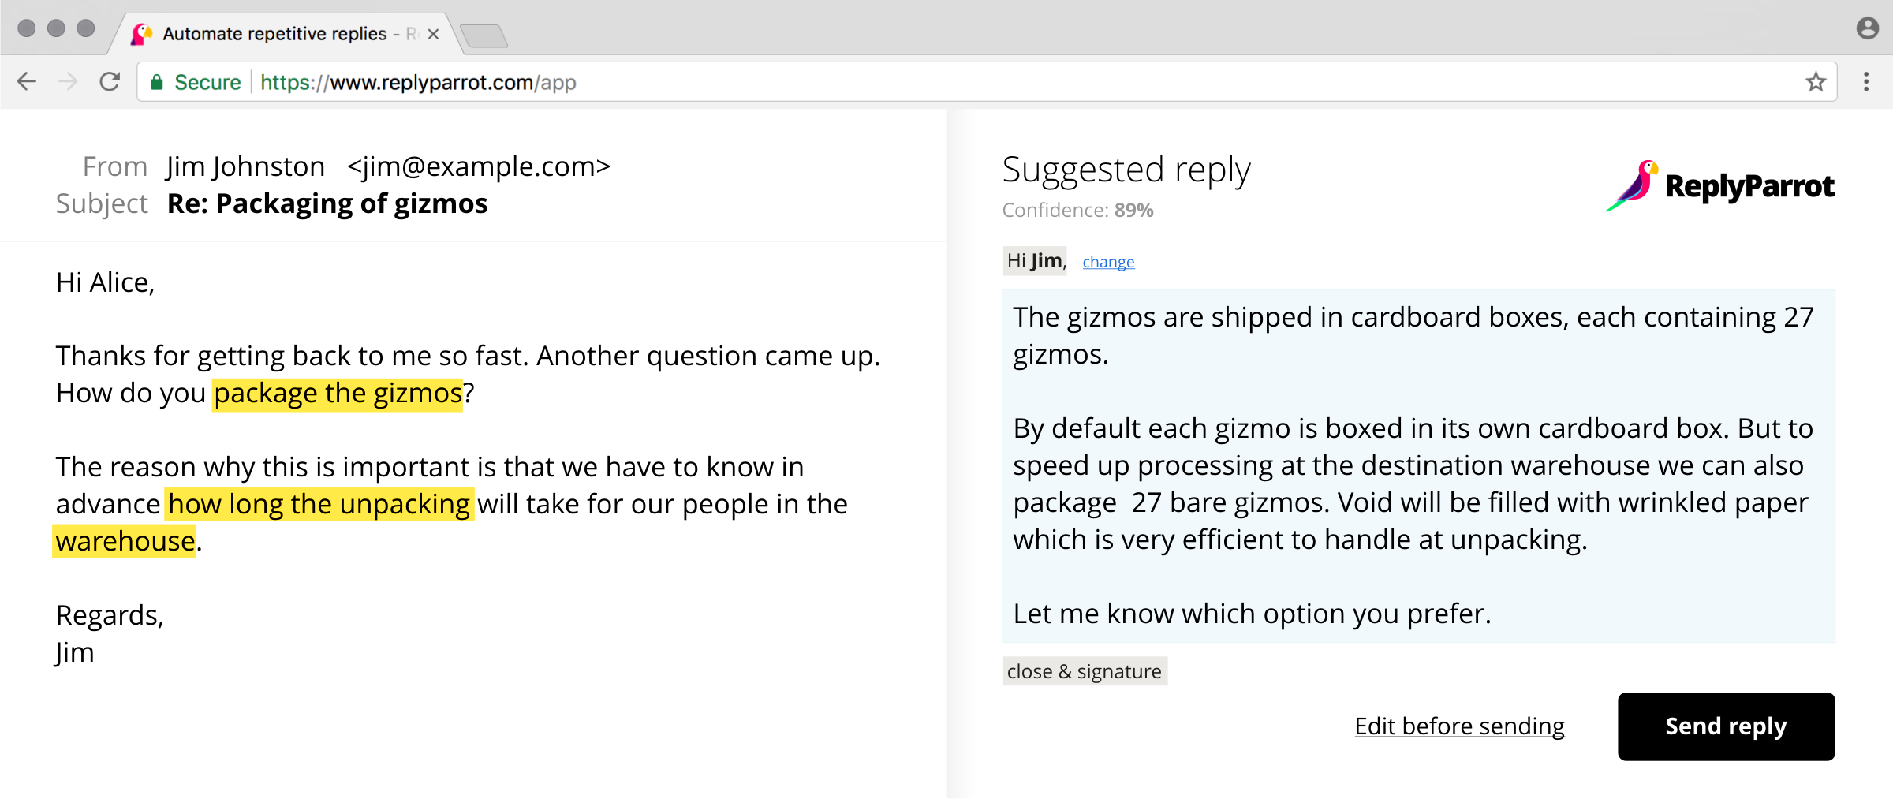Click the highlighted phrase package the gizmos
The image size is (1893, 799).
tap(338, 393)
